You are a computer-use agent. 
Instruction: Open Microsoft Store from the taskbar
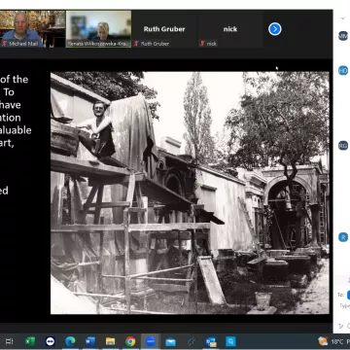pyautogui.click(x=231, y=341)
